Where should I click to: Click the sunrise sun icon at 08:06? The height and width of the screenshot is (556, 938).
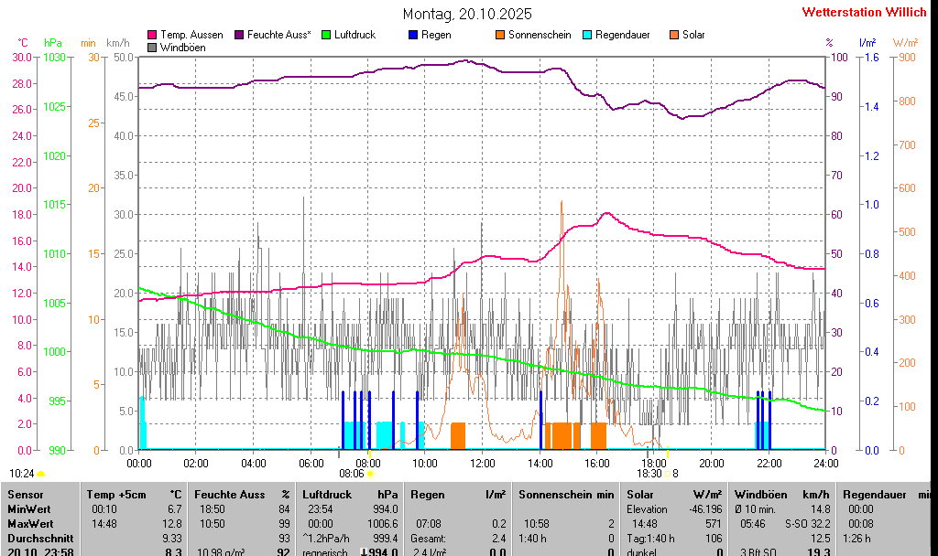[x=370, y=474]
